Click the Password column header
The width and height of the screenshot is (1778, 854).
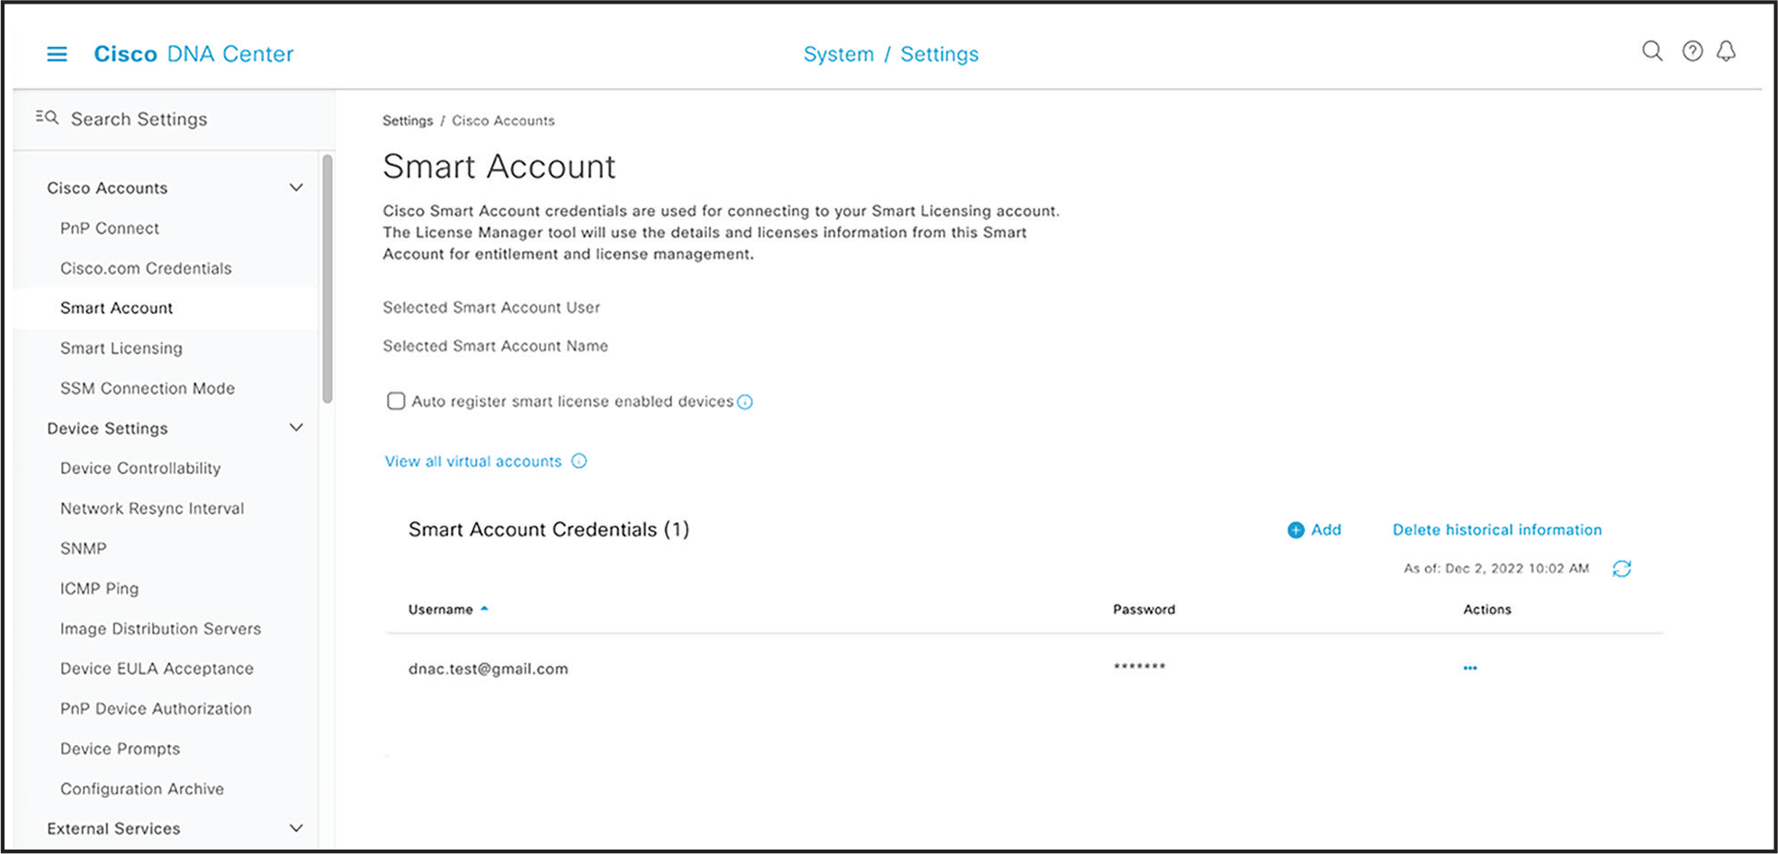click(1144, 609)
